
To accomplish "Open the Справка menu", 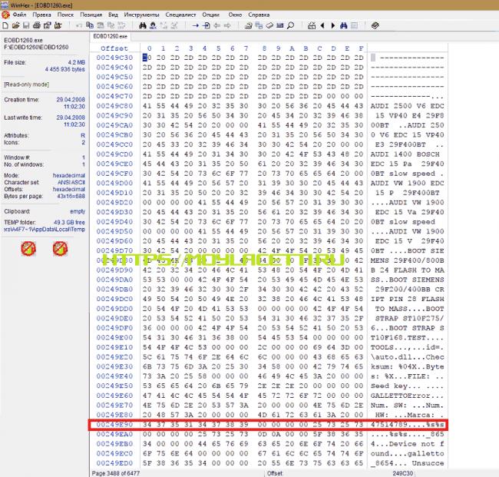I will point(259,15).
